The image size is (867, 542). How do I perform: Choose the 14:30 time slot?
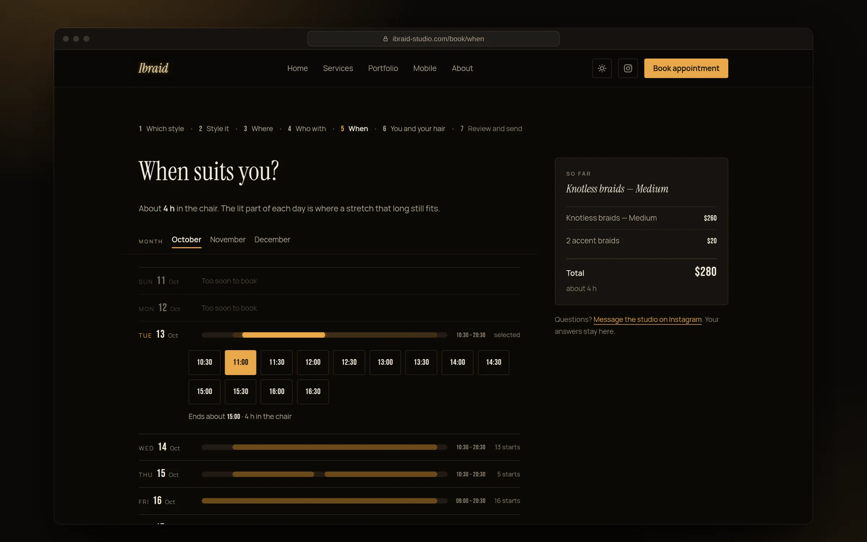pos(493,362)
